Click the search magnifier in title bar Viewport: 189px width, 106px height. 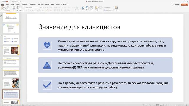click(184, 1)
